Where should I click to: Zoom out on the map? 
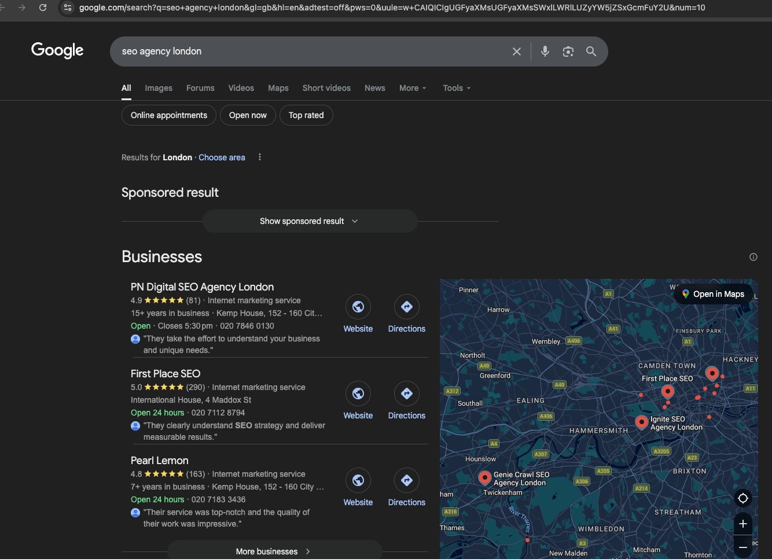(x=743, y=547)
